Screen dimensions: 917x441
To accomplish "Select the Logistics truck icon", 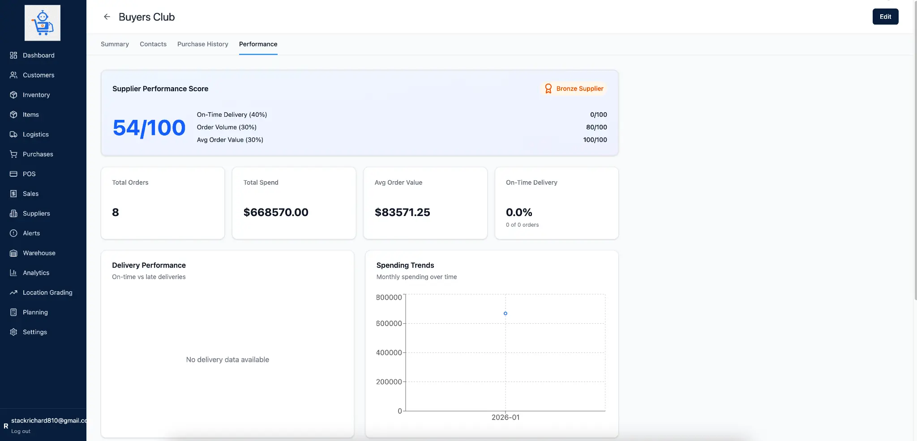I will (13, 135).
